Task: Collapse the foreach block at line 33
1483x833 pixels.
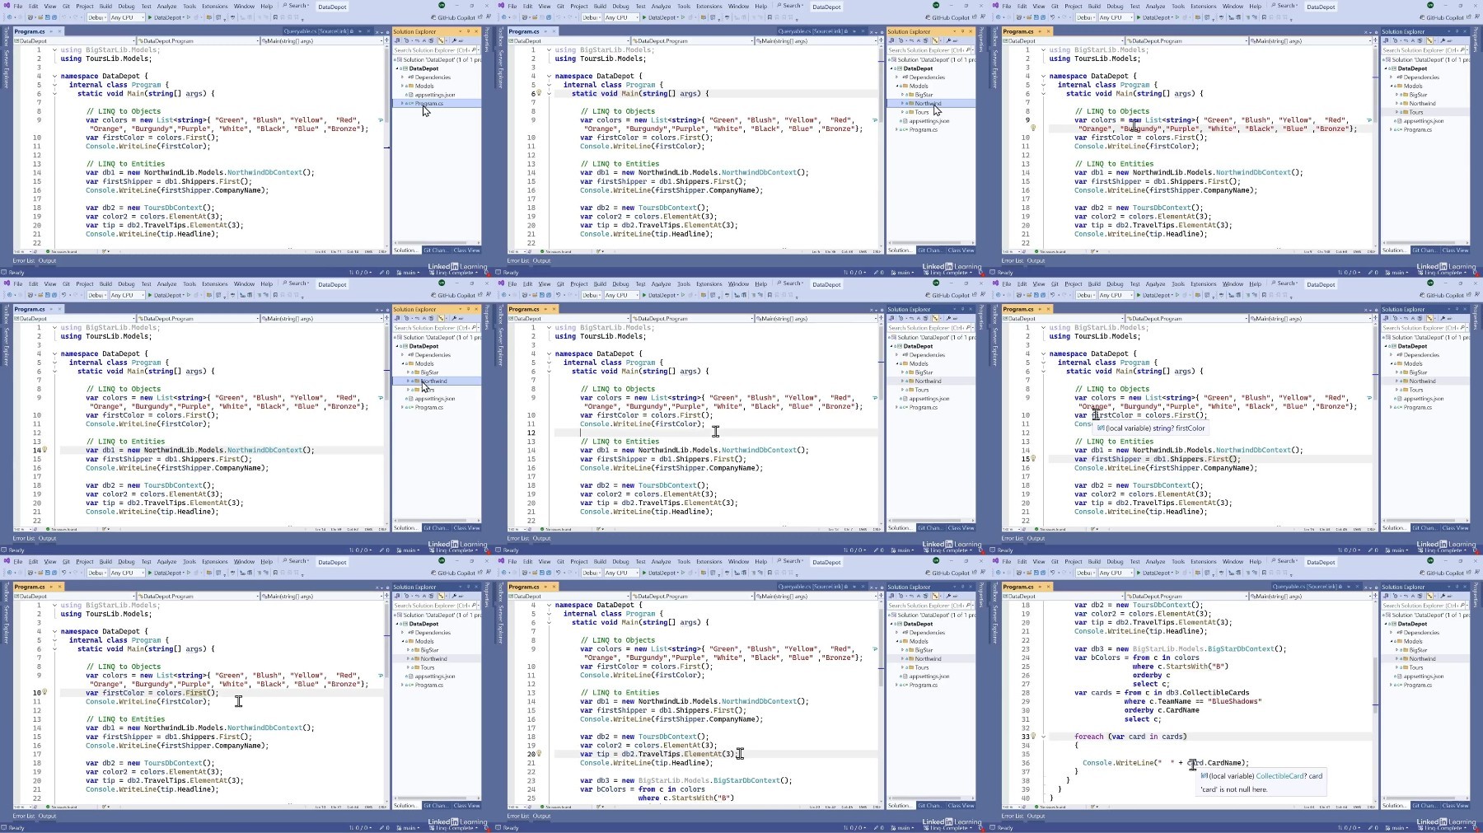Action: (1043, 737)
